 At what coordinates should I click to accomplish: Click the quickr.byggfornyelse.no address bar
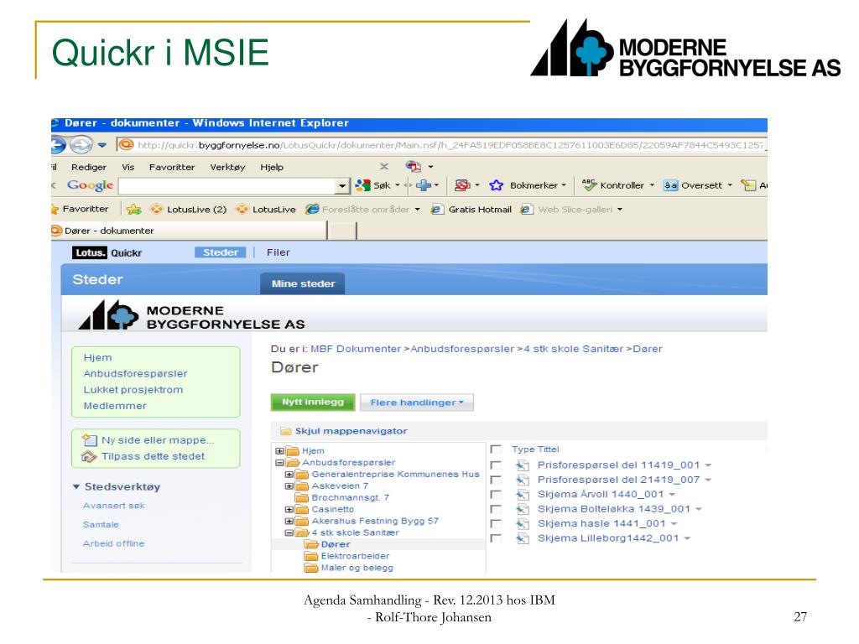point(441,145)
